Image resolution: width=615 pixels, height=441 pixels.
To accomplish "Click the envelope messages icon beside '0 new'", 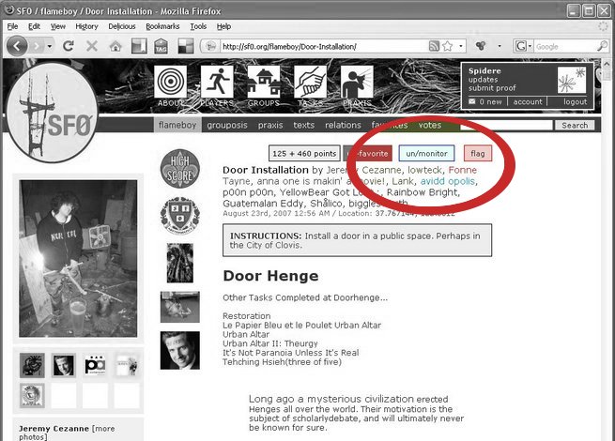I will click(472, 101).
